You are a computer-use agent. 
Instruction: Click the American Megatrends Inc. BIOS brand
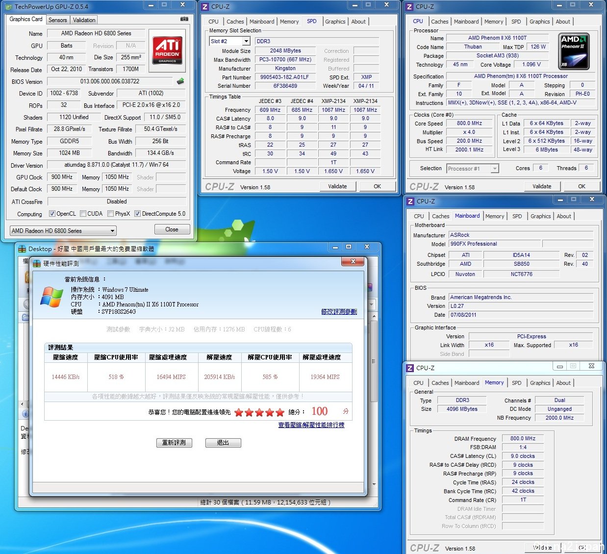click(x=521, y=298)
